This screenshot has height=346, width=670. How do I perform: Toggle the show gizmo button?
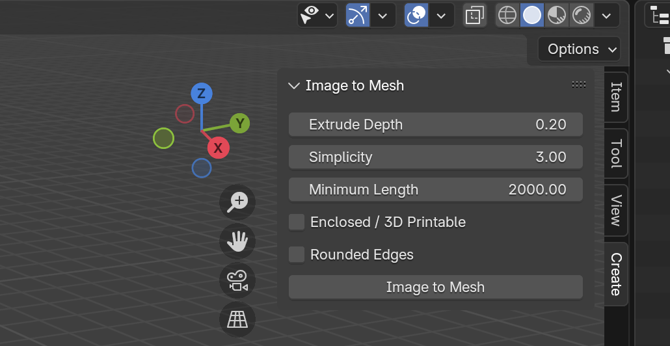click(358, 16)
